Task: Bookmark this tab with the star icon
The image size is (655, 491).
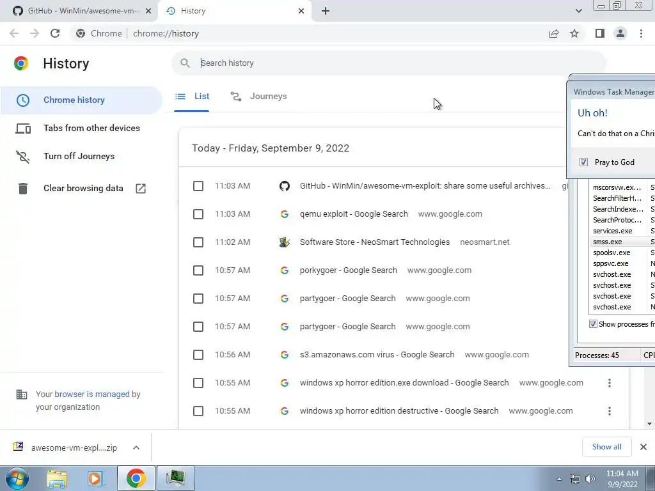Action: pos(574,33)
